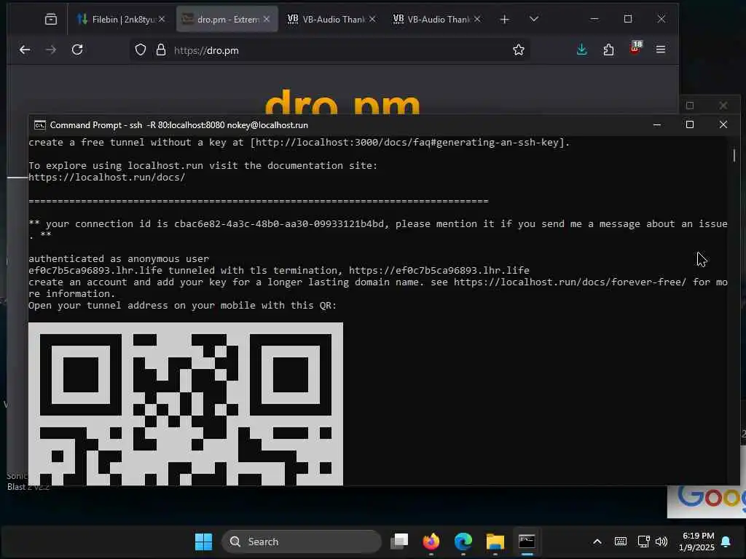The width and height of the screenshot is (746, 559).
Task: Open the tracking protection shield icon
Action: (141, 50)
